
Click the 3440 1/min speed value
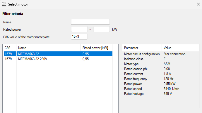click(x=171, y=89)
